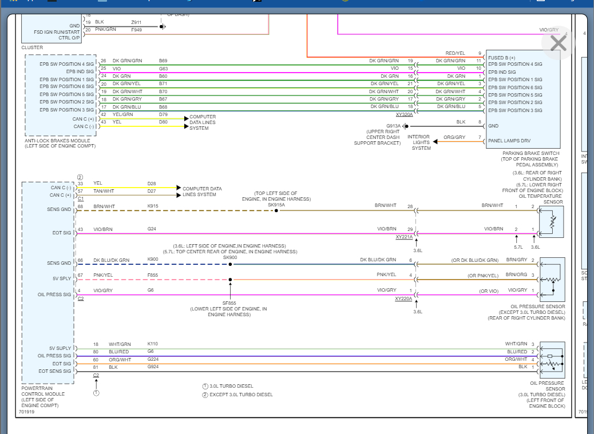Screen dimensions: 594x434
Task: Click the XY221A connector label
Action: [404, 237]
